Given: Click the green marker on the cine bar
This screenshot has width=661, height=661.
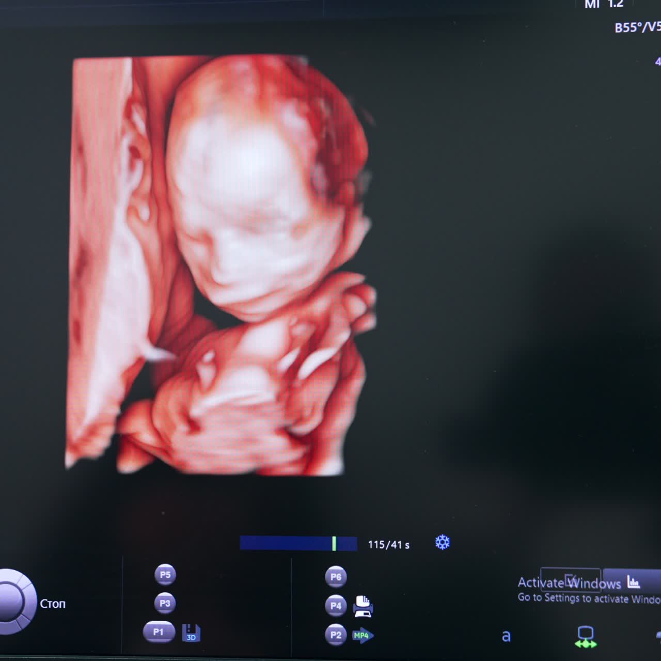Looking at the screenshot, I should tap(334, 543).
